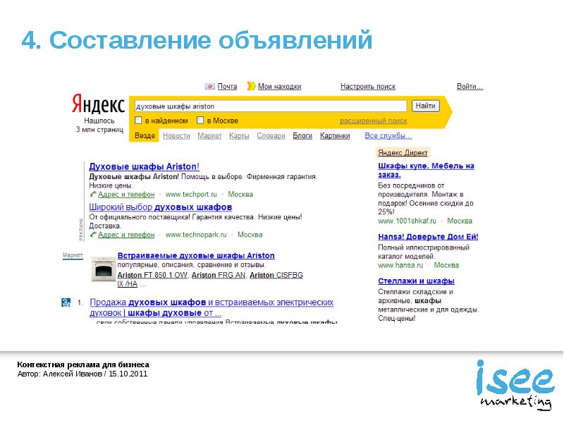Viewport: 564px width, 423px height.
Task: Open the Ariston oven product thumbnail
Action: 103,269
